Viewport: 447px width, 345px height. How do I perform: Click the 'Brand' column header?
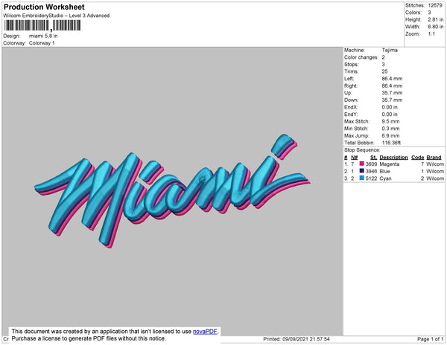[434, 158]
